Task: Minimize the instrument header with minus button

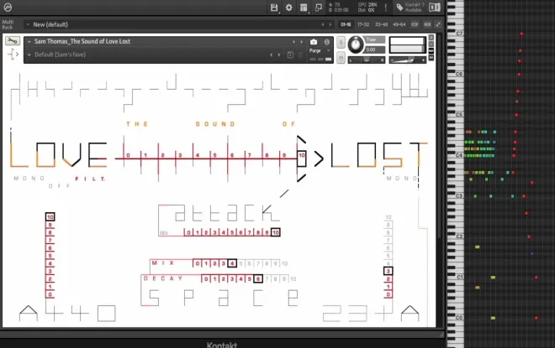Action: pyautogui.click(x=431, y=44)
